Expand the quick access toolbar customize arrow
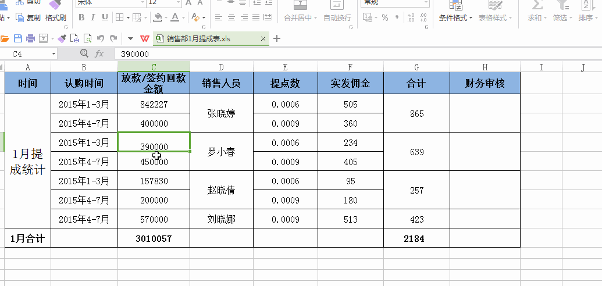 pyautogui.click(x=130, y=38)
